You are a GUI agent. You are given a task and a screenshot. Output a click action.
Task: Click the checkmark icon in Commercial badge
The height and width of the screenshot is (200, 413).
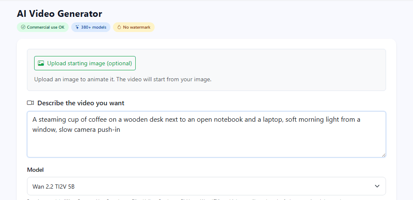coord(23,27)
